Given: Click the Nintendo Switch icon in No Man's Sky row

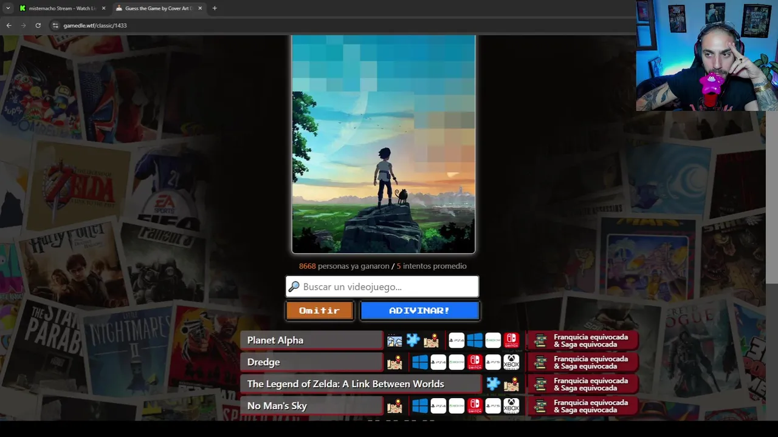Looking at the screenshot, I should (475, 406).
